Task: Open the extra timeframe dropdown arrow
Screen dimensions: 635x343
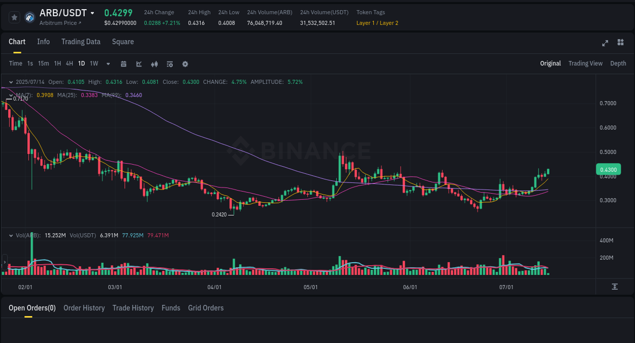Action: [107, 64]
